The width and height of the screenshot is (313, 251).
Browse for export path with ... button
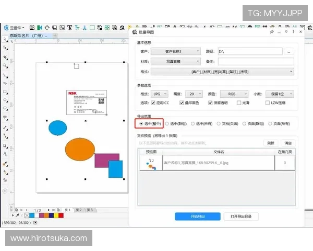288,51
